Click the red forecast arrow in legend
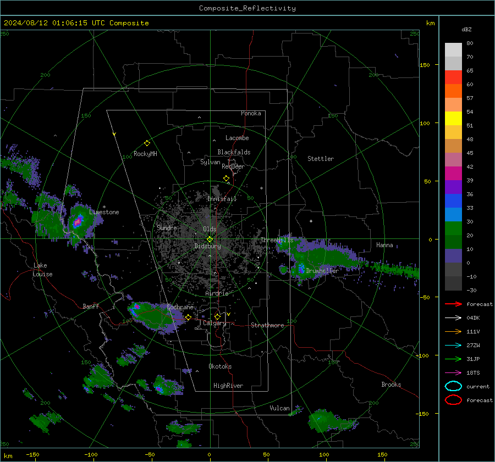Image resolution: width=495 pixels, height=462 pixels. (453, 304)
